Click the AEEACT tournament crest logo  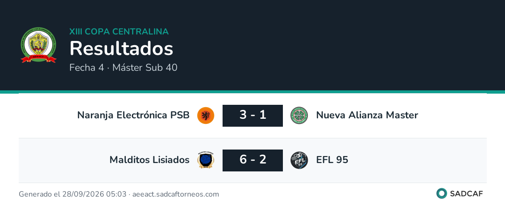coord(39,45)
